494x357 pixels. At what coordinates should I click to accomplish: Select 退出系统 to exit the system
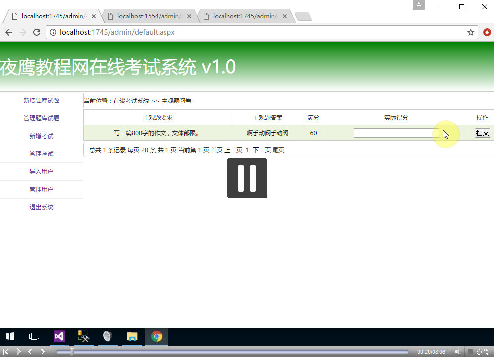[x=41, y=207]
